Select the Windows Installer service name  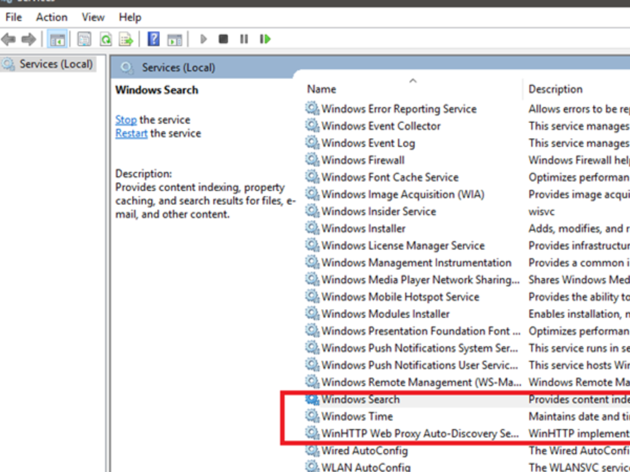(363, 228)
